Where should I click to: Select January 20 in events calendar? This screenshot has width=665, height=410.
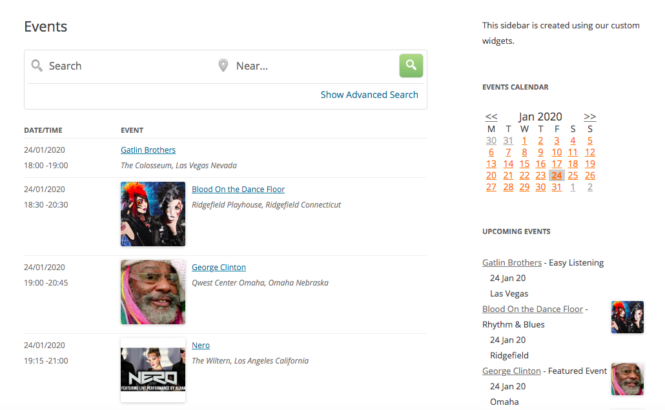(491, 175)
